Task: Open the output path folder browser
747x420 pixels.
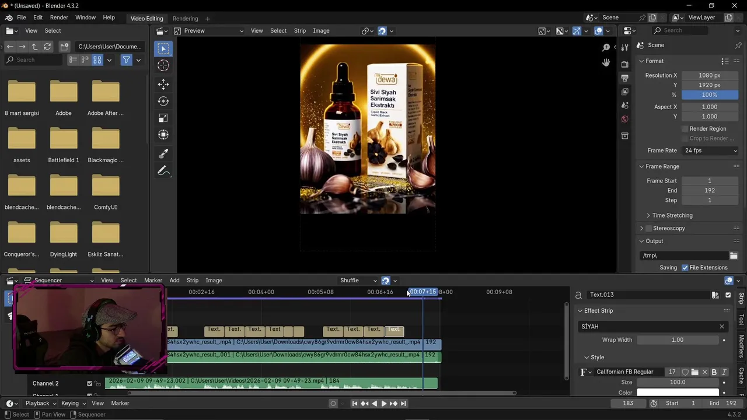Action: [x=734, y=256]
